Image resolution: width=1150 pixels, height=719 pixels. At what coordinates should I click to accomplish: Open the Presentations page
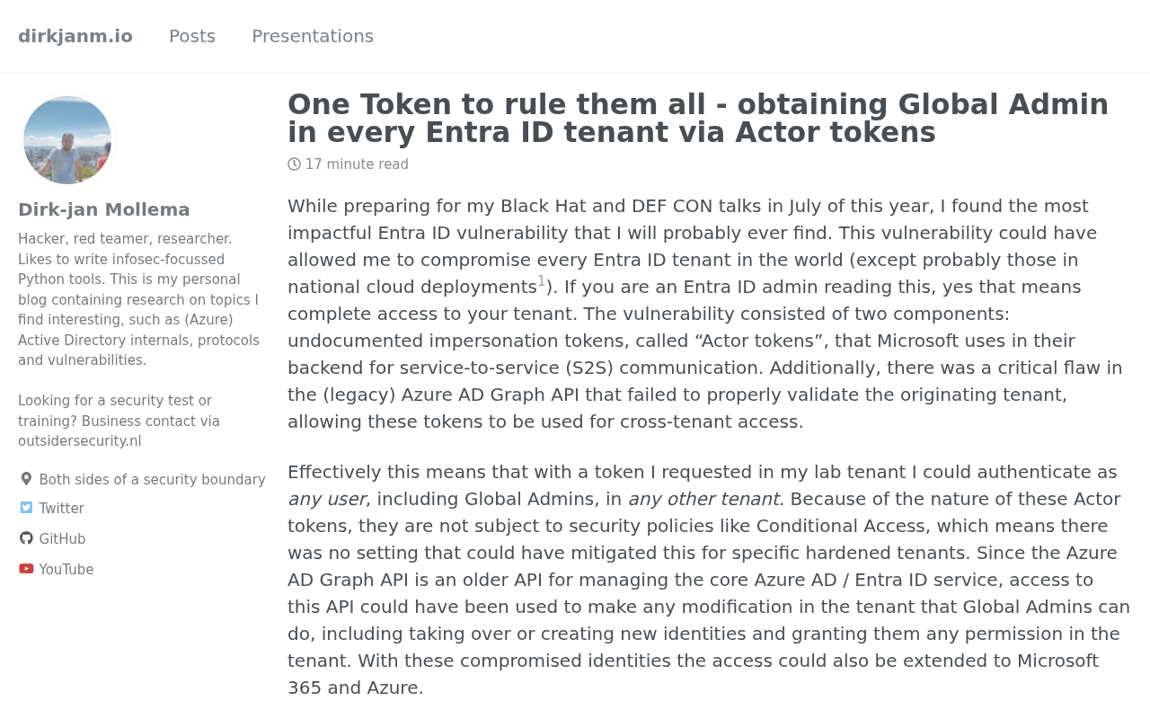(x=313, y=34)
